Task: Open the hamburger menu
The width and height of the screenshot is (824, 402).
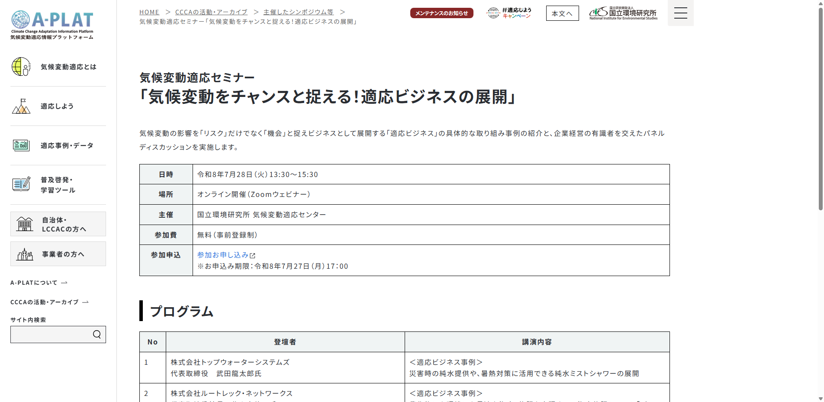Action: (x=681, y=13)
